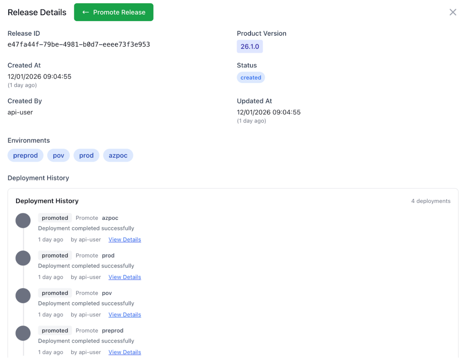Select the pov environment chip
The height and width of the screenshot is (363, 465).
click(x=58, y=155)
